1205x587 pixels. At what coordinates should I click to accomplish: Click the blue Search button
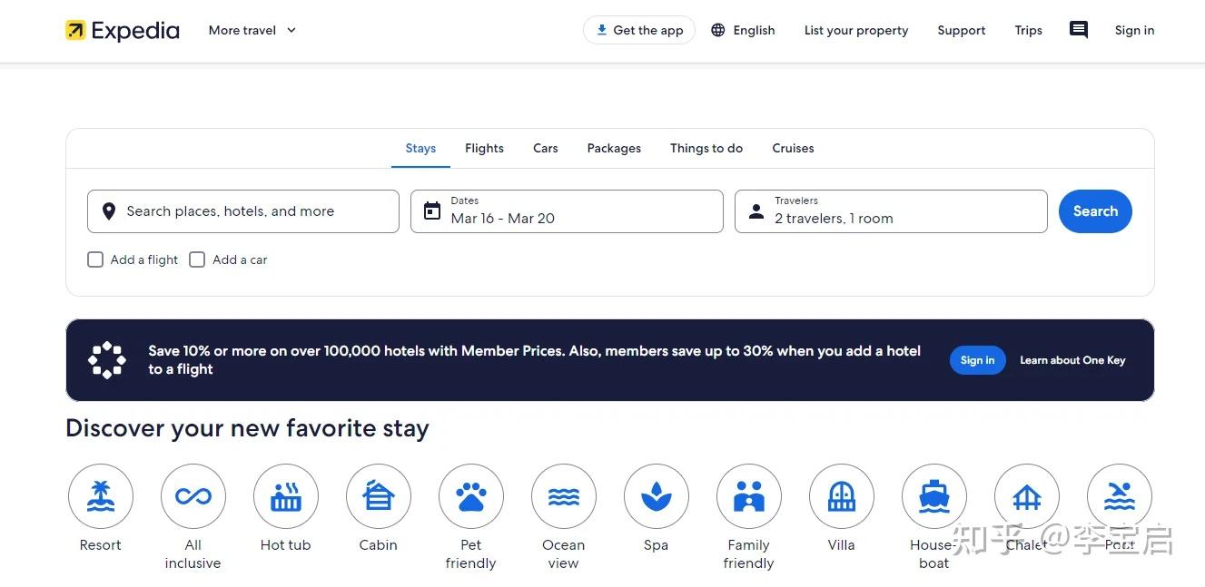tap(1095, 211)
